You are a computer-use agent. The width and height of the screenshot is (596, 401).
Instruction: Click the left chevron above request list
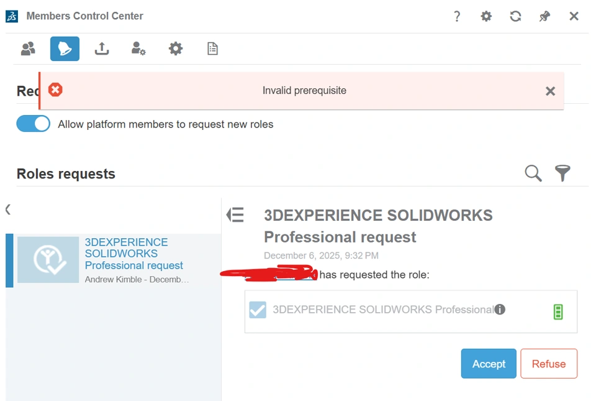click(x=8, y=210)
